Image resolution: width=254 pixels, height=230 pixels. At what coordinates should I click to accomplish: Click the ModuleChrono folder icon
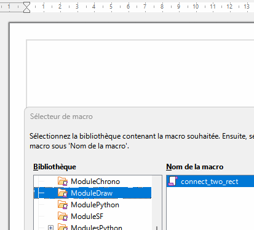[x=63, y=182]
